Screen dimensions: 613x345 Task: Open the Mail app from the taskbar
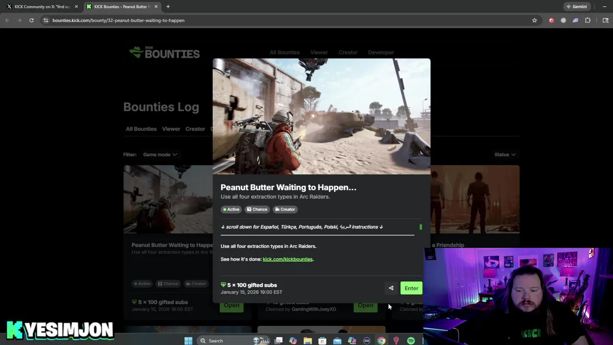click(337, 341)
